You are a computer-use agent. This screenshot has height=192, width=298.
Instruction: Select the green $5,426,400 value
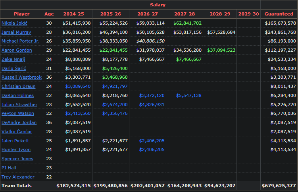[115, 68]
